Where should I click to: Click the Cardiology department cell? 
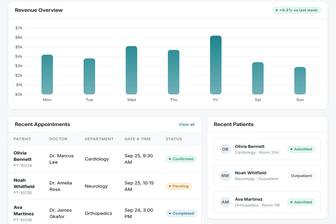(x=97, y=159)
